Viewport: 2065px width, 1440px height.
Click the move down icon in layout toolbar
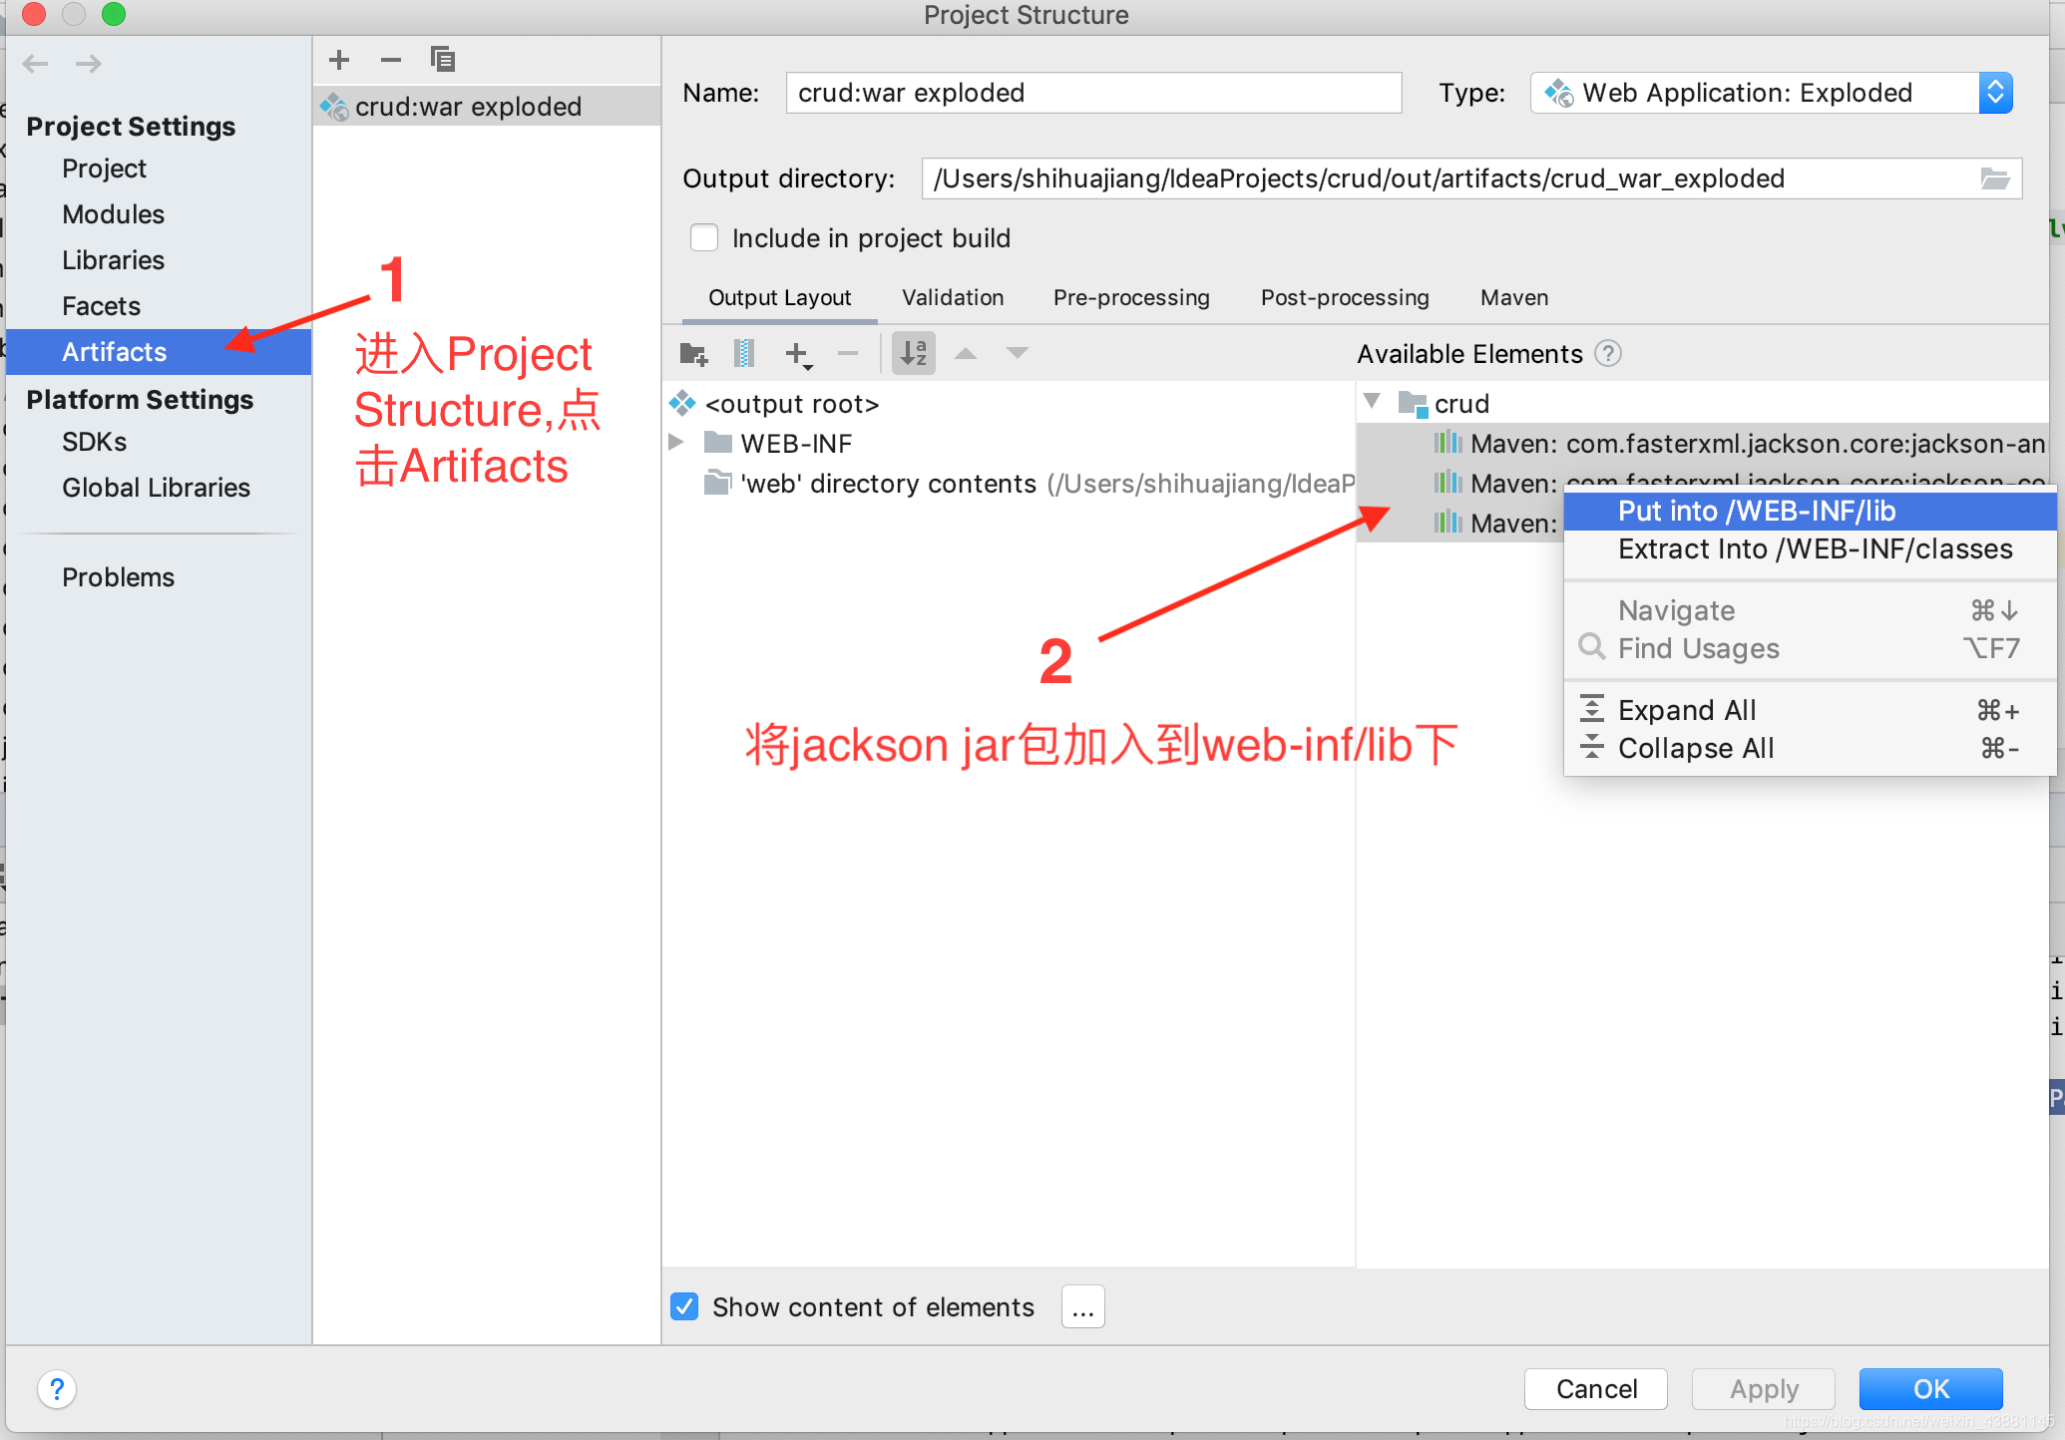click(1019, 354)
